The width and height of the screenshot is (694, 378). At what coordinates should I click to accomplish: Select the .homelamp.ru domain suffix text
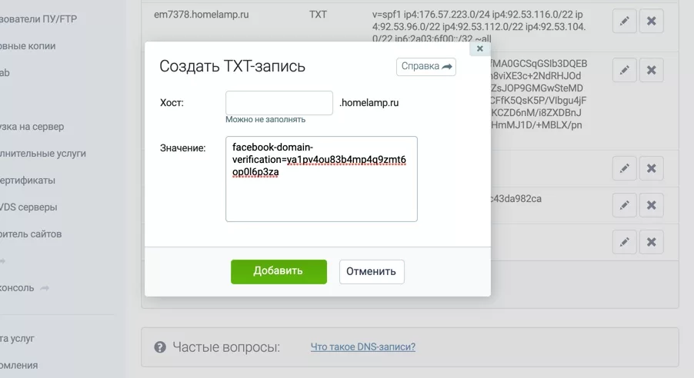[x=369, y=103]
